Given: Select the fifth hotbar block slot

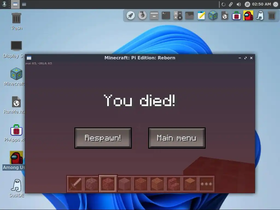Looking at the screenshot, I should [141, 184].
